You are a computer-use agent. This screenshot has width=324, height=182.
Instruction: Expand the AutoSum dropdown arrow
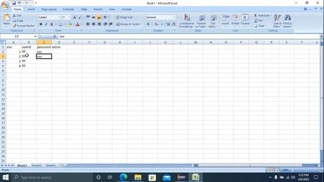point(271,16)
